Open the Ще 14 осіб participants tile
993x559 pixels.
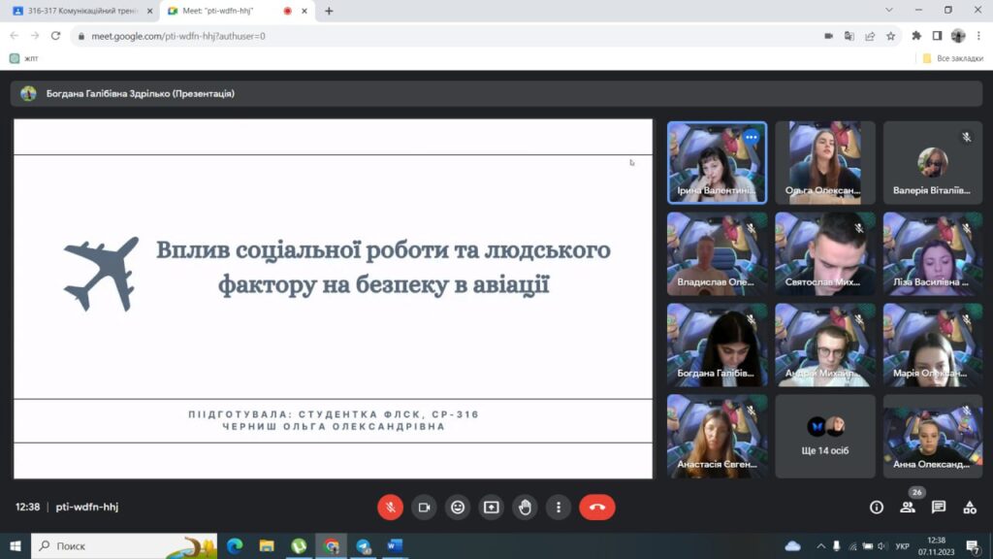(x=826, y=436)
